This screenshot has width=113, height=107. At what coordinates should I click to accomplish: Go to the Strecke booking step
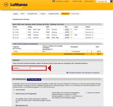pyautogui.click(x=16, y=14)
